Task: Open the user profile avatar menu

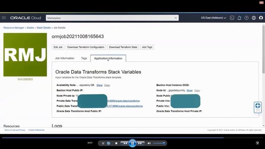Action: pyautogui.click(x=261, y=18)
